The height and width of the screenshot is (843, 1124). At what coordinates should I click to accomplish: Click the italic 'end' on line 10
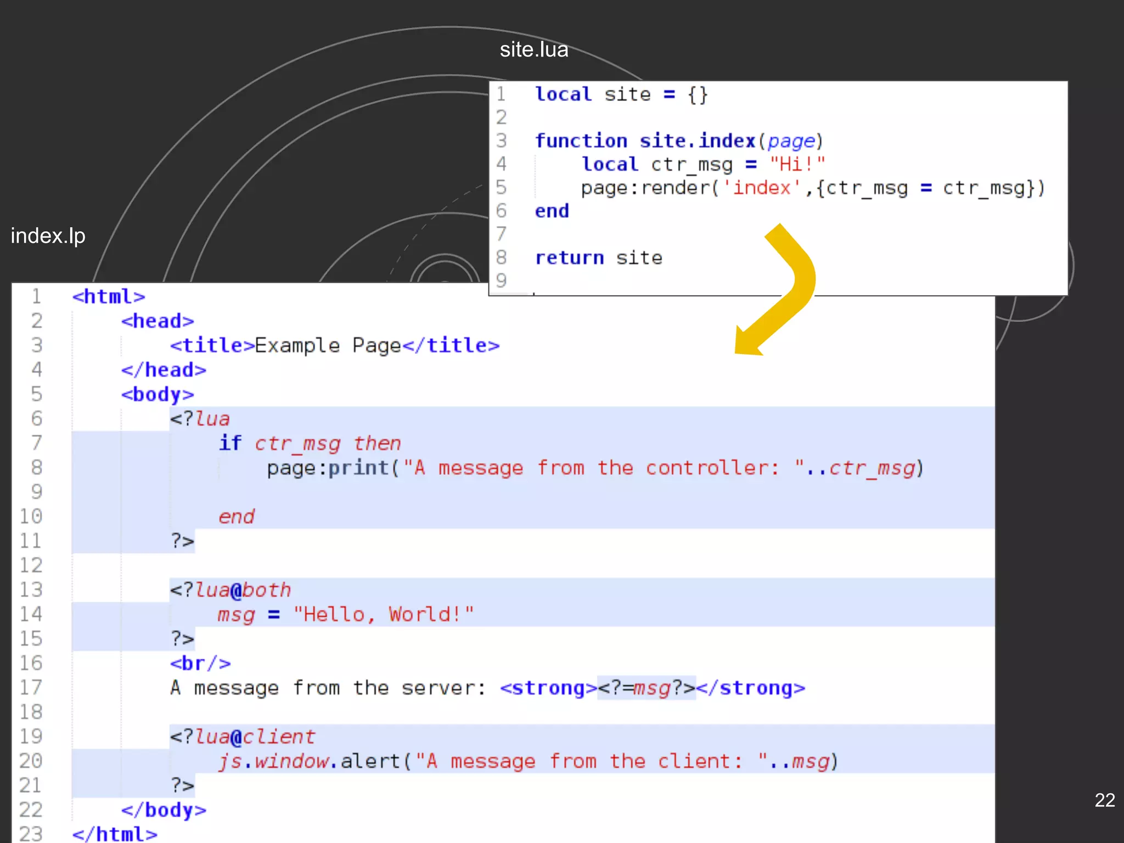point(237,517)
